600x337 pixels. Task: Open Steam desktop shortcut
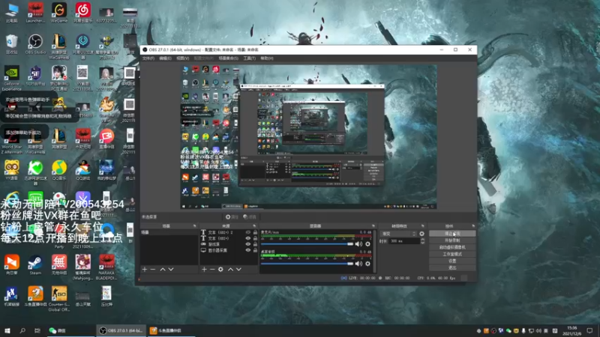coord(35,265)
